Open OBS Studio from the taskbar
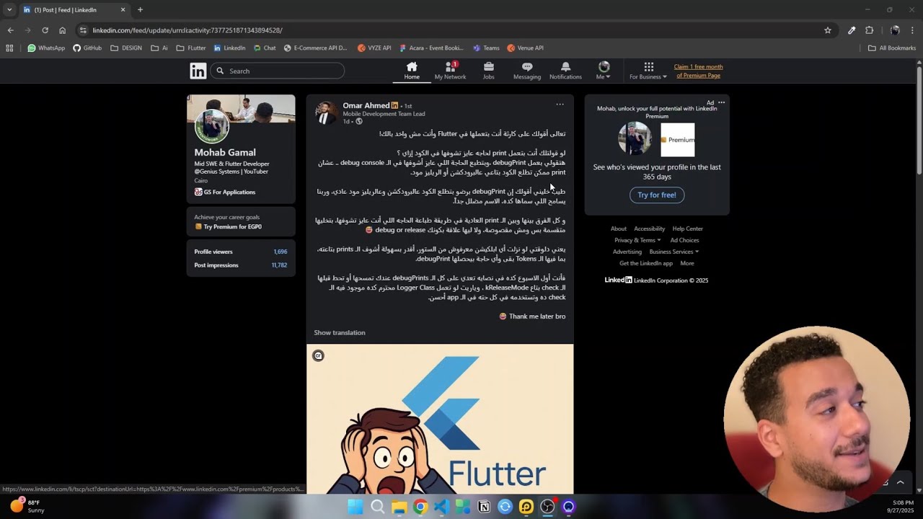The height and width of the screenshot is (519, 923). (x=547, y=507)
